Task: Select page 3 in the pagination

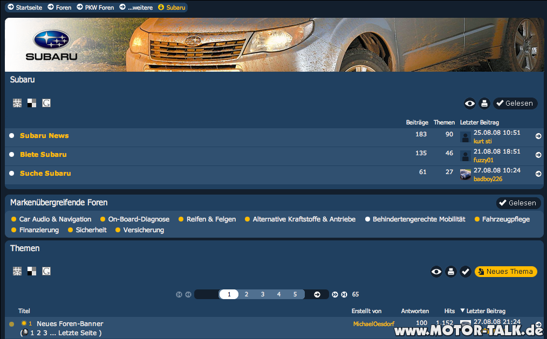Action: click(x=263, y=294)
